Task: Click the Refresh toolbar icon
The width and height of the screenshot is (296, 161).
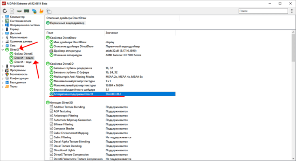Action: click(5, 11)
